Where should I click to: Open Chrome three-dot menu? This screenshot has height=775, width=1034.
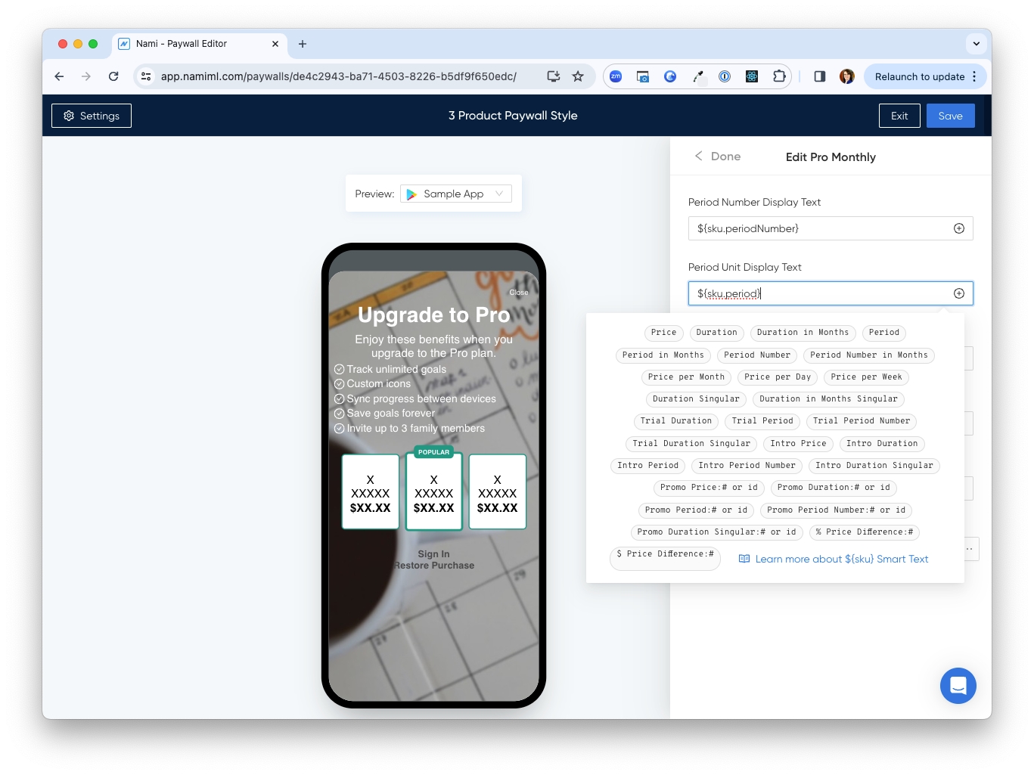click(x=974, y=76)
